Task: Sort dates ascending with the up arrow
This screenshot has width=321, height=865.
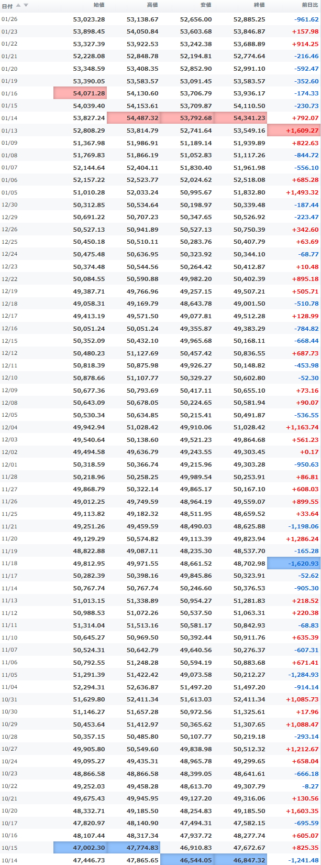Action: [18, 5]
